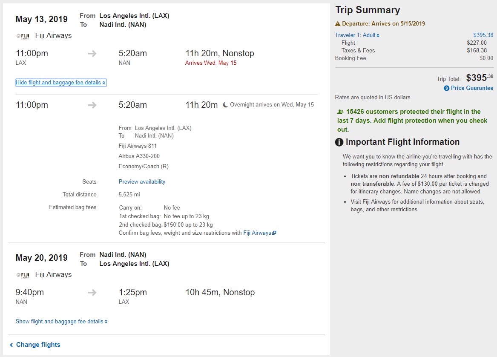Click the Fiji Airways logo for return flight
This screenshot has height=357, width=497.
pos(22,275)
